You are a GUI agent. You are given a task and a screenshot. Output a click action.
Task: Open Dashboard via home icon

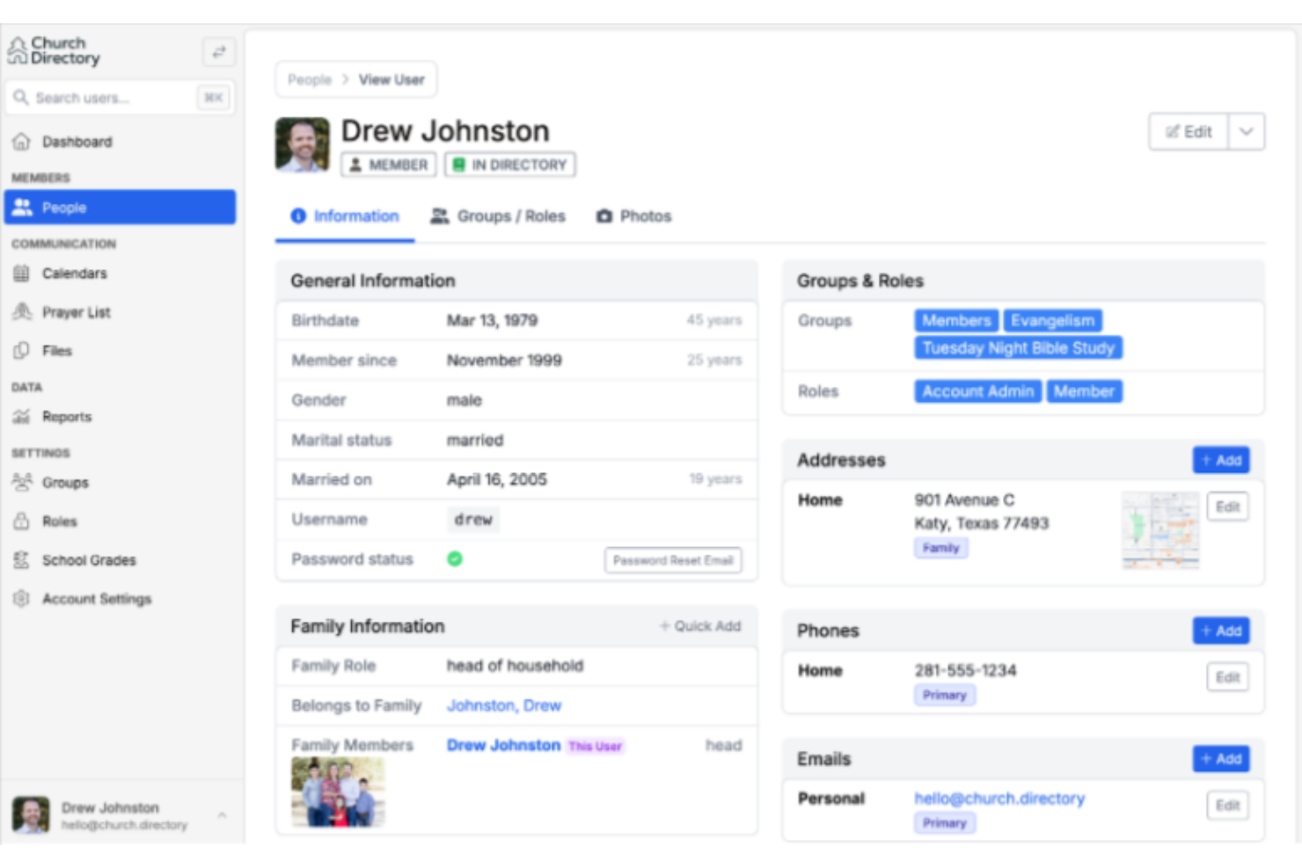(x=22, y=142)
